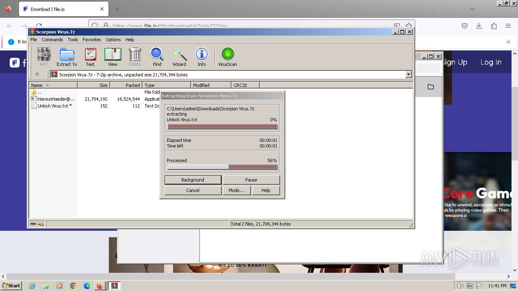Open Firefox extensions menu
Screen dimensions: 518x291
pos(494,26)
